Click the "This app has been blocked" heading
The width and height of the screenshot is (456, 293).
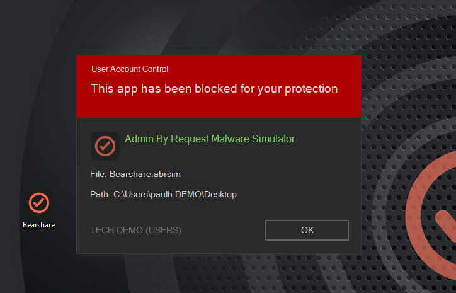coord(214,89)
